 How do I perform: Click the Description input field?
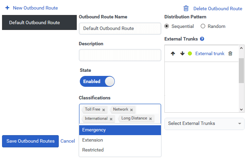click(120, 55)
